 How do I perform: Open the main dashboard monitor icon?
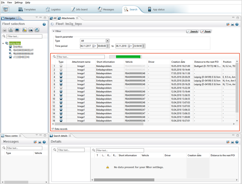coord(6,9)
